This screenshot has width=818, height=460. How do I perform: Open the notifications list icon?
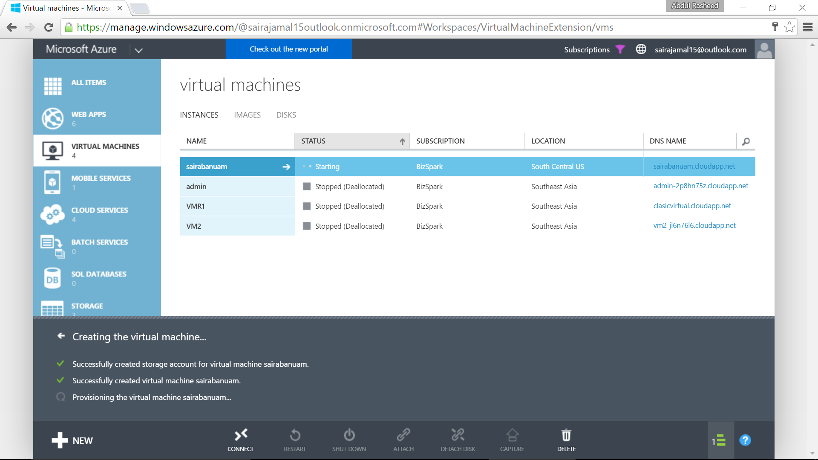coord(720,440)
